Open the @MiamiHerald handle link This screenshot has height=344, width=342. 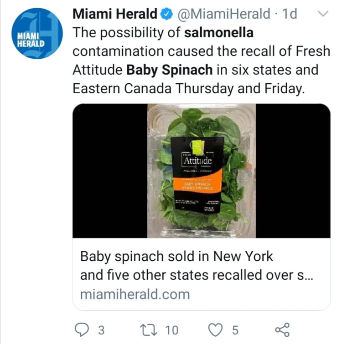[x=223, y=15]
